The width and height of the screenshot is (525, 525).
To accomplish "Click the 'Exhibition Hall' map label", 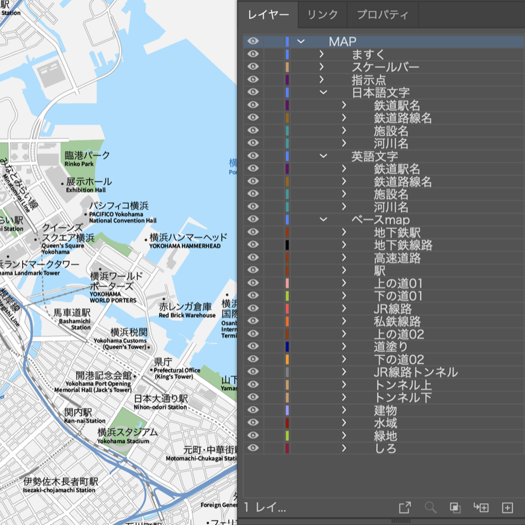I will click(86, 190).
